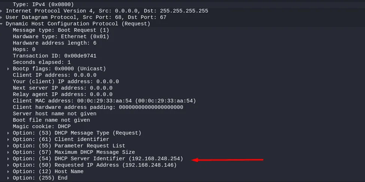Viewport: 365px width, 182px height.
Task: Expand Option 12 Host Name
Action: pos(8,172)
